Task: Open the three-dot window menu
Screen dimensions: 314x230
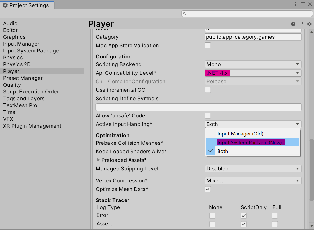Action: [295, 4]
